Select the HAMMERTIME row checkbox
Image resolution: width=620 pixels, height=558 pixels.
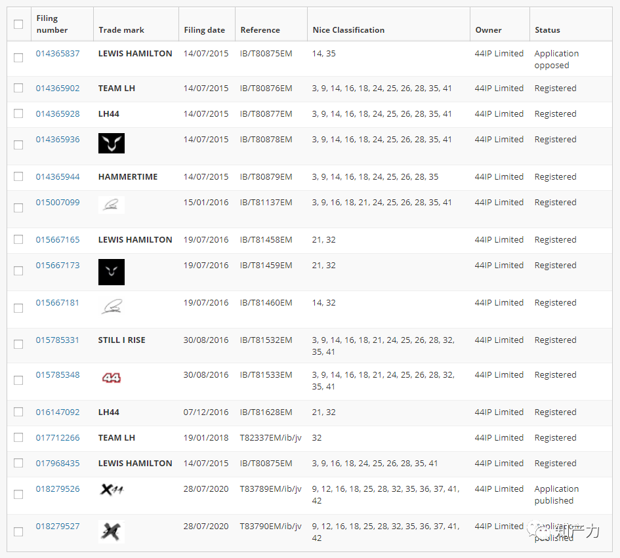[x=18, y=176]
